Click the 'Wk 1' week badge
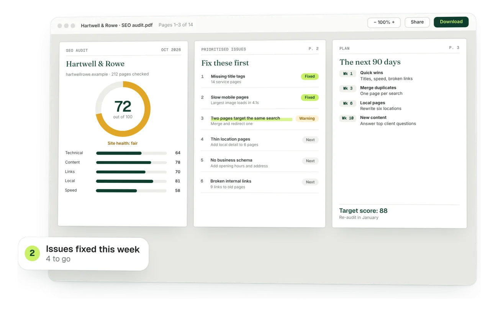The image size is (498, 311). pyautogui.click(x=348, y=73)
